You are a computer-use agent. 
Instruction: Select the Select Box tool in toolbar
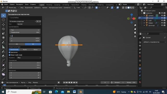click(3, 16)
